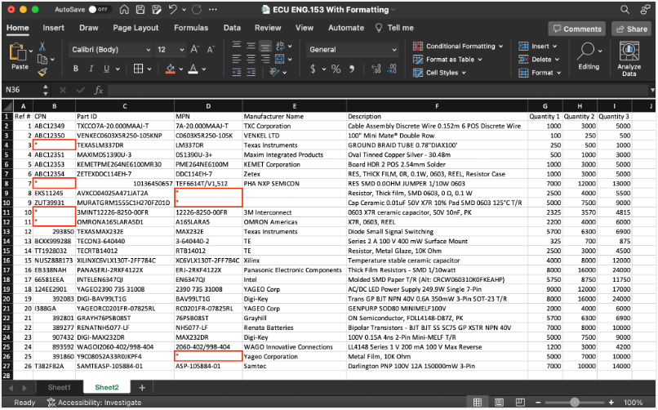Increase indent
Screen dimensions: 658x410
pyautogui.click(x=251, y=73)
